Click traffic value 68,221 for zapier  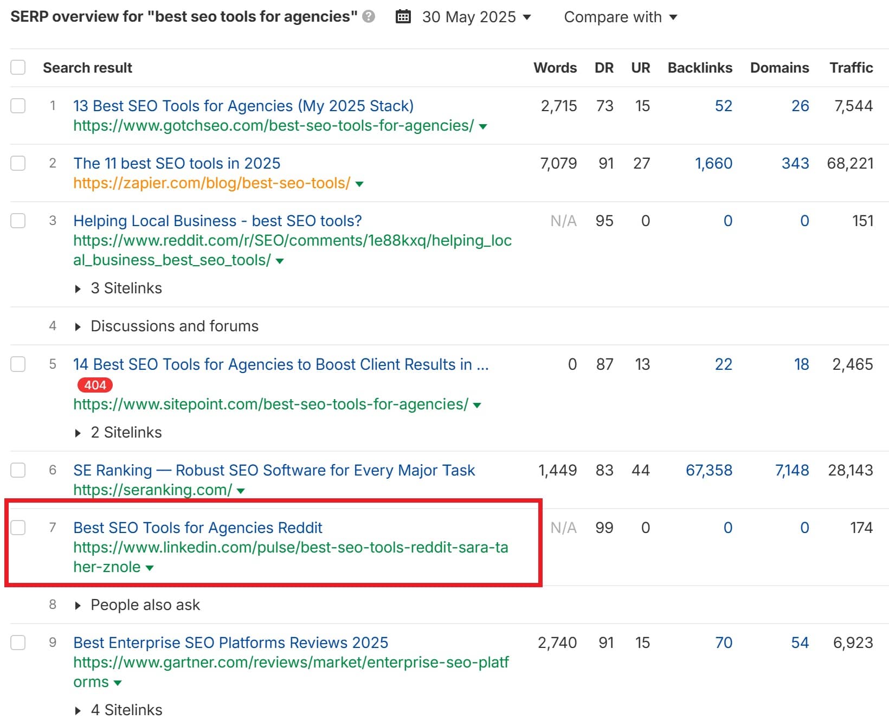point(850,163)
